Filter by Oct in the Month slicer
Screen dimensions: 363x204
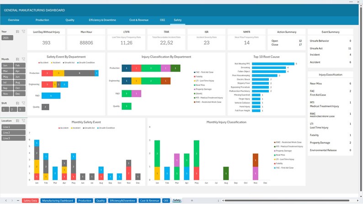(20, 88)
